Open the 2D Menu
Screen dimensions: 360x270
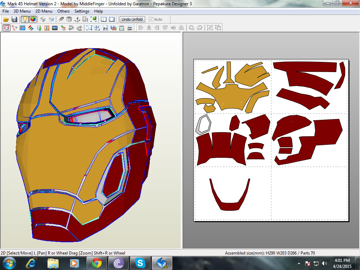[x=44, y=11]
